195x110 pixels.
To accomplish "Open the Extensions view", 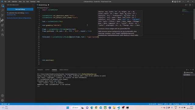I will pyautogui.click(x=2, y=25).
